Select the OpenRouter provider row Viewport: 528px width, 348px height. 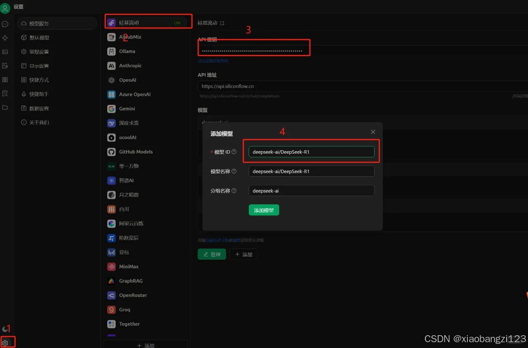145,295
